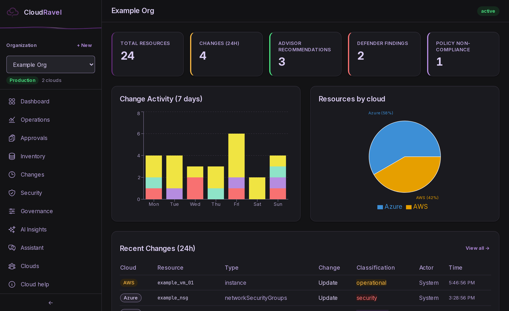The width and height of the screenshot is (509, 311).
Task: Collapse the sidebar with the arrow
Action: click(51, 303)
